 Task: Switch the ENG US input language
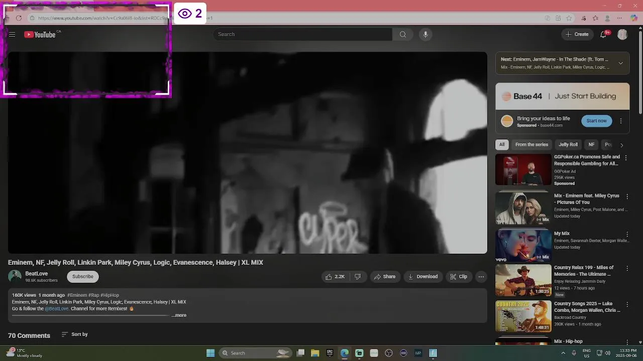tap(587, 353)
